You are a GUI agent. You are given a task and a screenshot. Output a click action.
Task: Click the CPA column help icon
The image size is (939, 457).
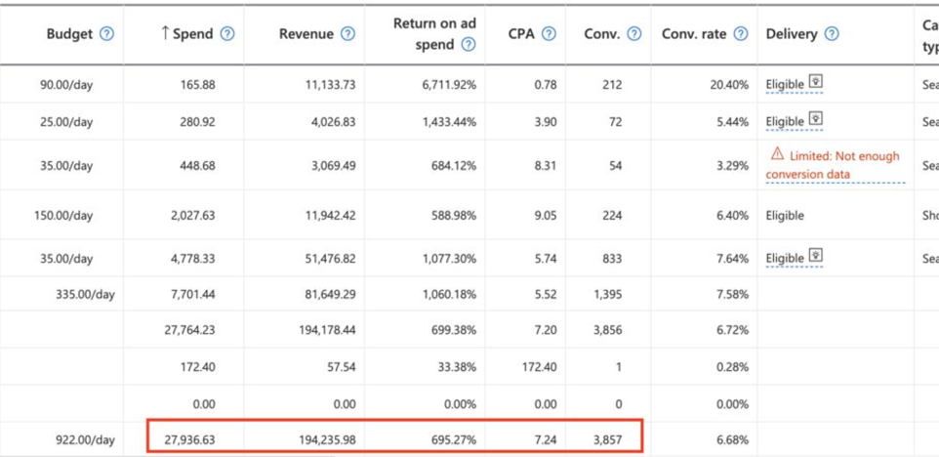549,34
